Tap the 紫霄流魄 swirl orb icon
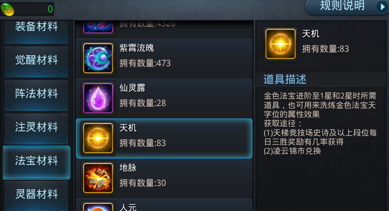The height and width of the screenshot is (211, 389). pyautogui.click(x=98, y=58)
